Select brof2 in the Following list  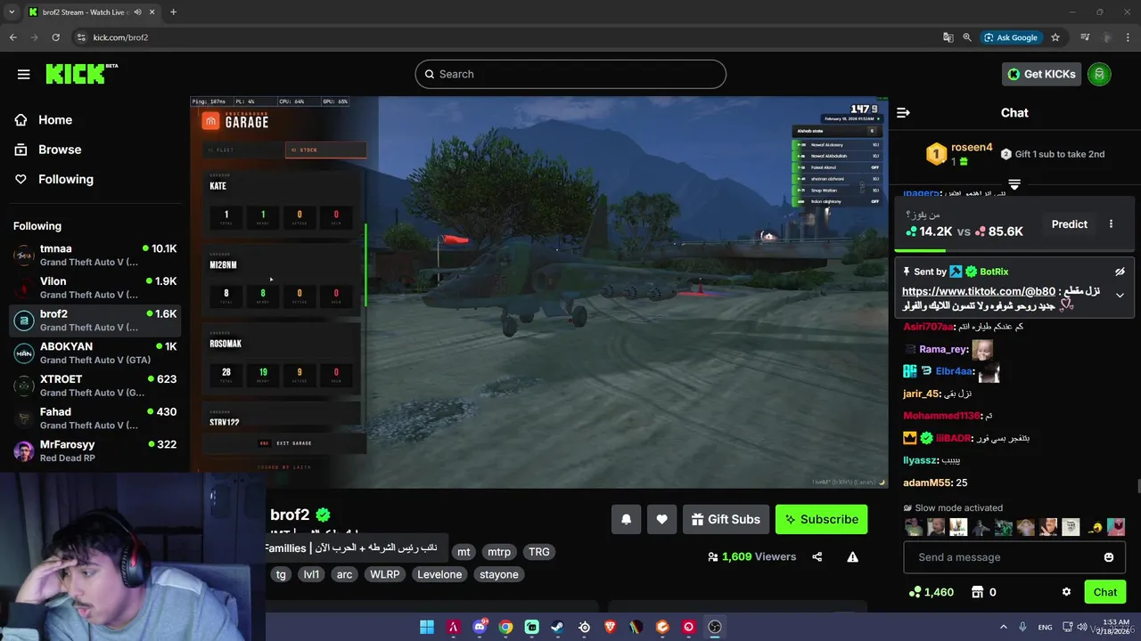(95, 320)
